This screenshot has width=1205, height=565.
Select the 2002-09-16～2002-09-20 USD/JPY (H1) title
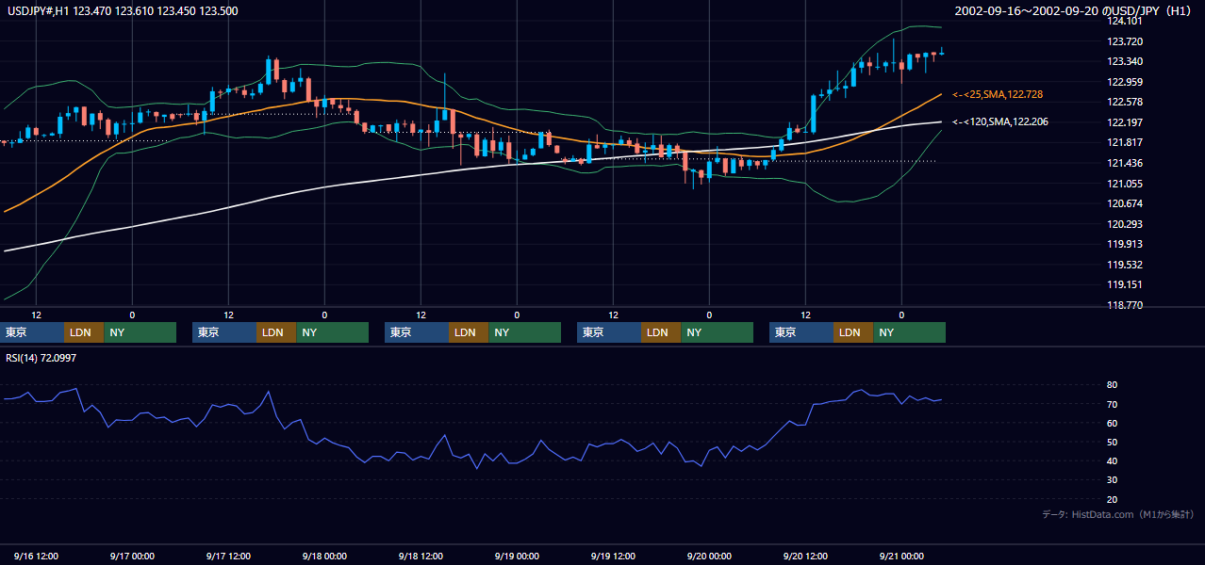[x=1073, y=11]
